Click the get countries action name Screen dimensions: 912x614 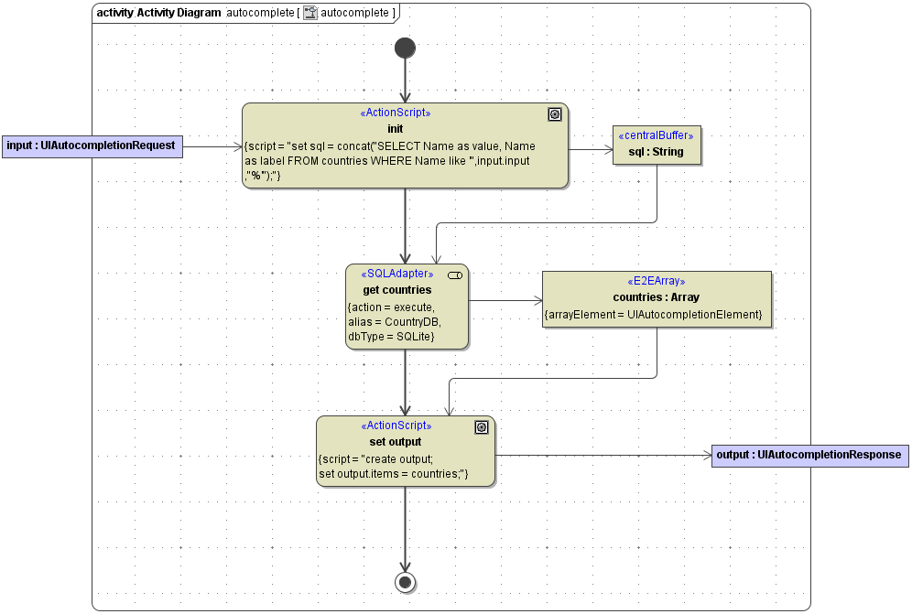(x=396, y=290)
